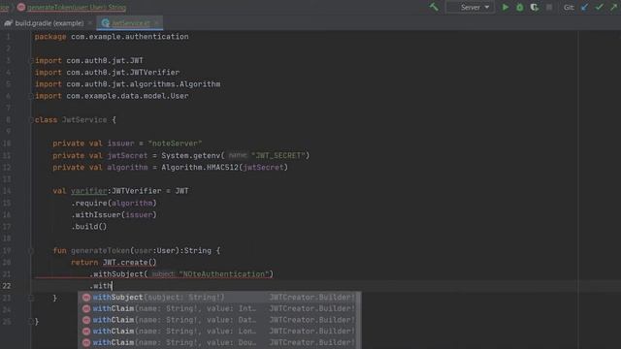
Task: Click JWT.create() on line 20
Action: tap(129, 263)
